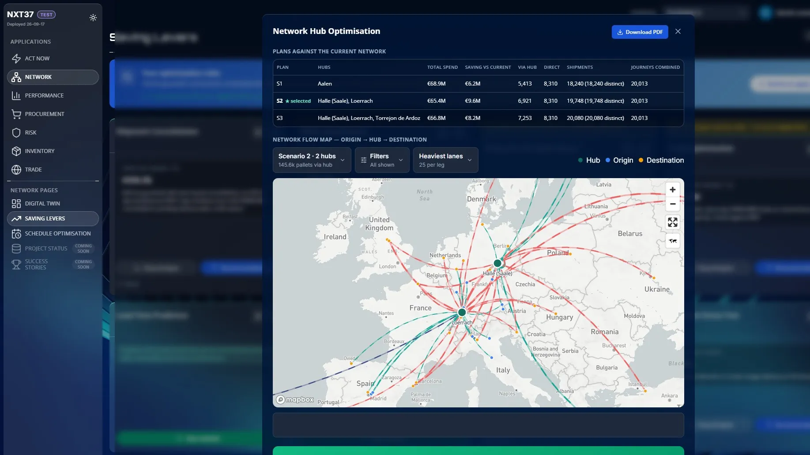Click the Mapbox logo link

[295, 399]
